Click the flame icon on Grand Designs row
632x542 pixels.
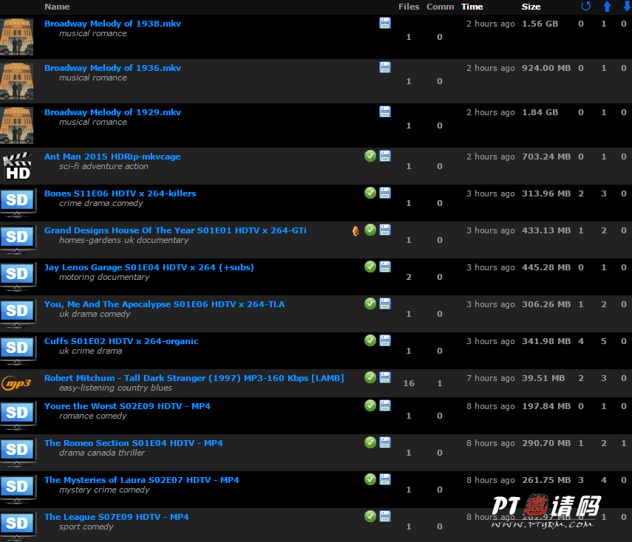pos(356,230)
